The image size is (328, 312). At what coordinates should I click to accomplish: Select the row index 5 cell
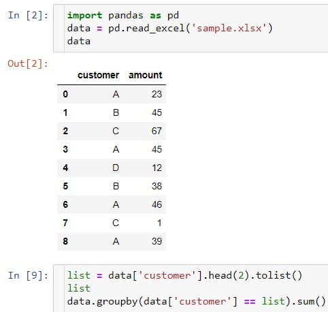[x=65, y=186]
